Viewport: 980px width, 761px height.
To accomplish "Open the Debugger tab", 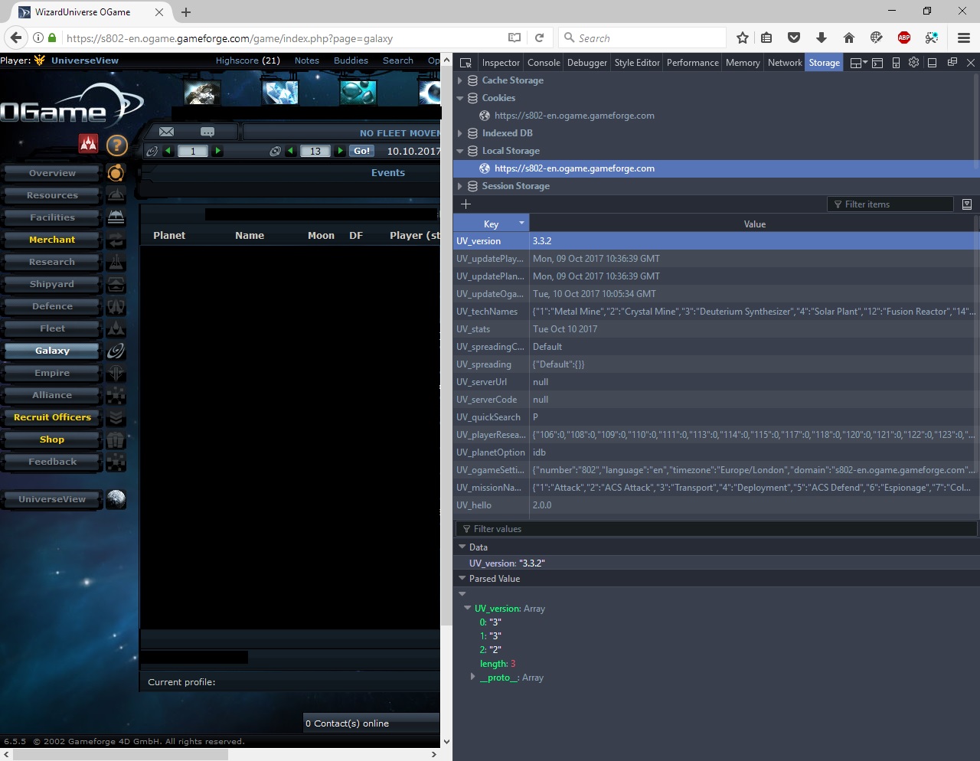I will click(587, 63).
